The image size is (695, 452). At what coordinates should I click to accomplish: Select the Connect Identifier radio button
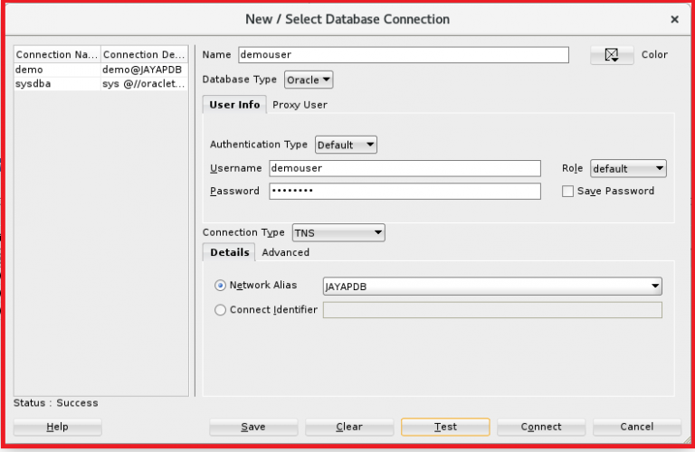(x=220, y=310)
